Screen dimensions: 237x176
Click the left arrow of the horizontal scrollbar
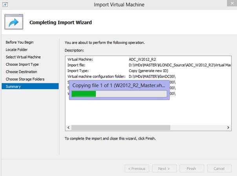pyautogui.click(x=68, y=127)
